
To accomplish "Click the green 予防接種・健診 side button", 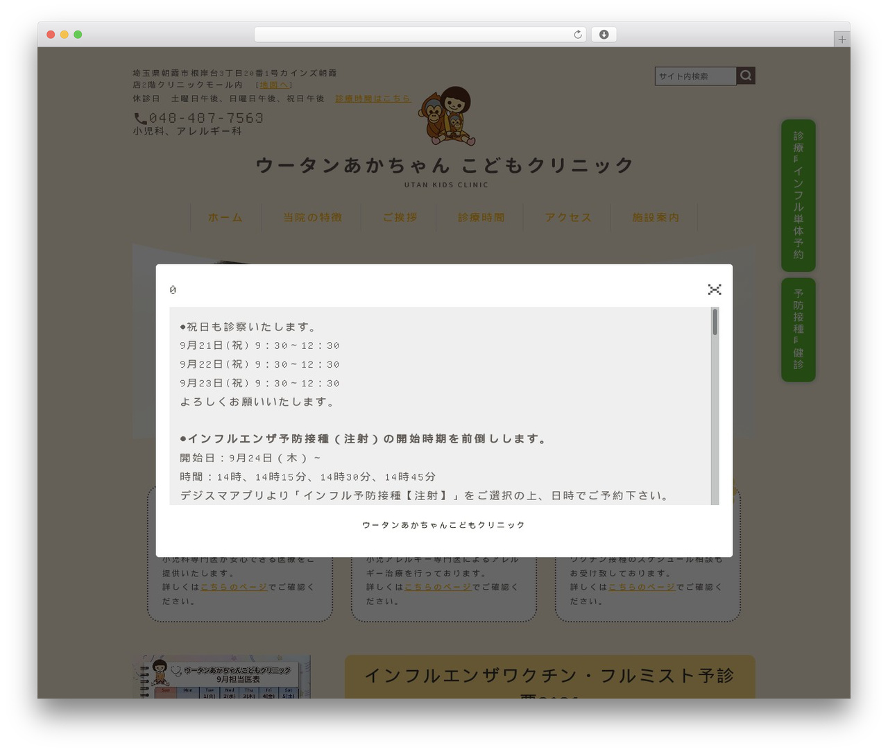I will [799, 330].
